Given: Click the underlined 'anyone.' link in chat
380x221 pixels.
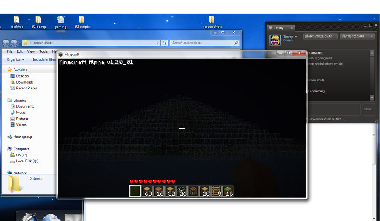Looking at the screenshot, I should [317, 53].
